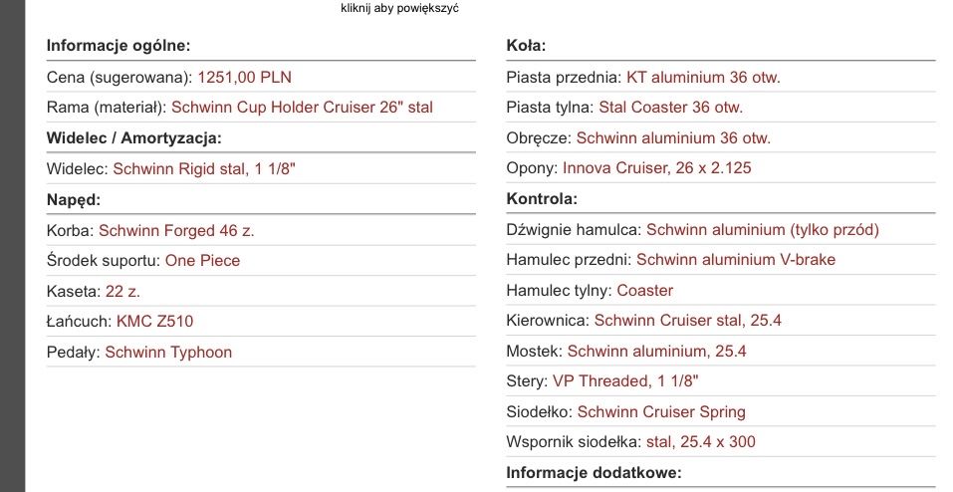Click the 'Kontrola:' section heading

tap(542, 198)
